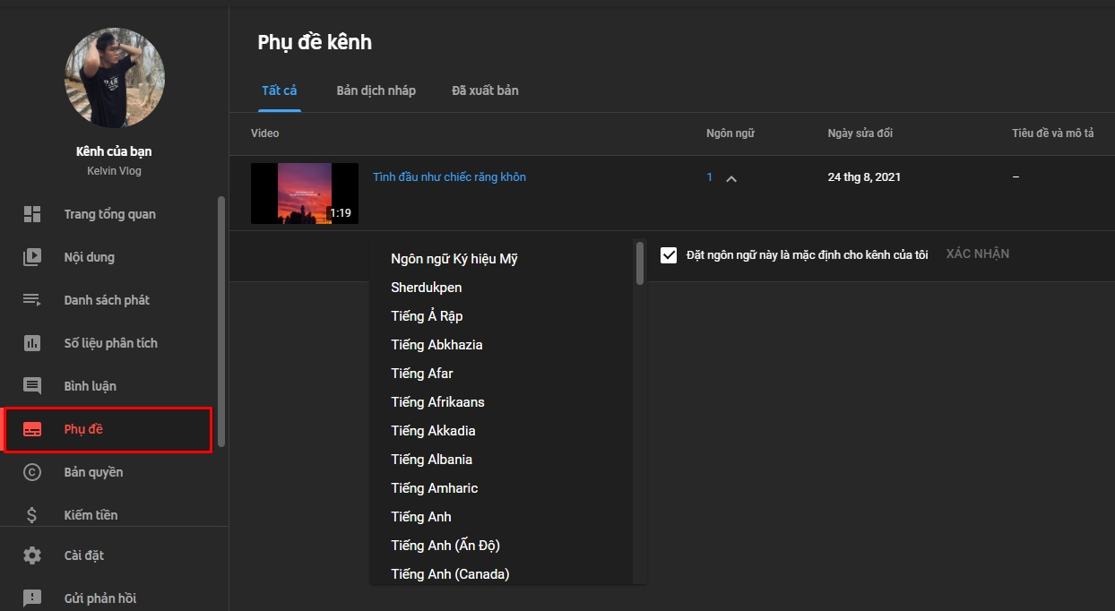Screen dimensions: 1115x611
Task: Click the video thumbnail showing sunset
Action: click(304, 193)
